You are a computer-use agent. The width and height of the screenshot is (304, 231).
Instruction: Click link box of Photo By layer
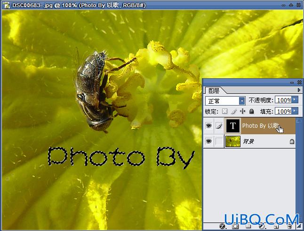[x=219, y=126]
